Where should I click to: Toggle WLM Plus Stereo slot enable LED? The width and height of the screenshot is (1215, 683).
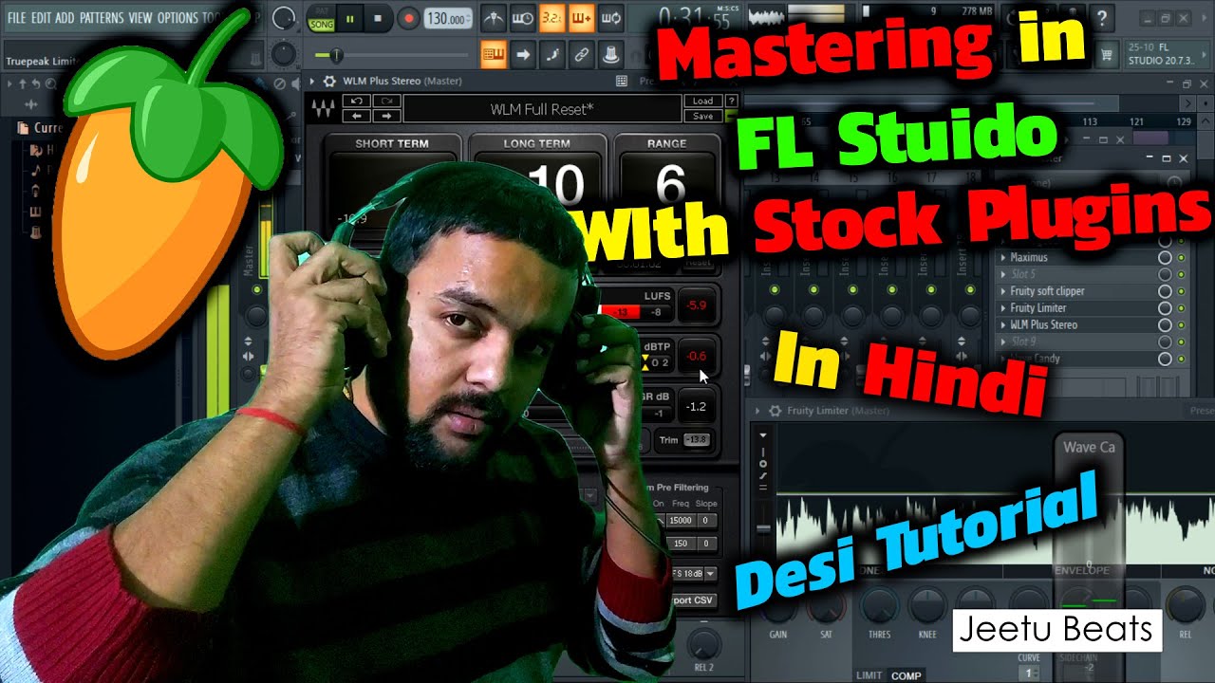click(1182, 325)
